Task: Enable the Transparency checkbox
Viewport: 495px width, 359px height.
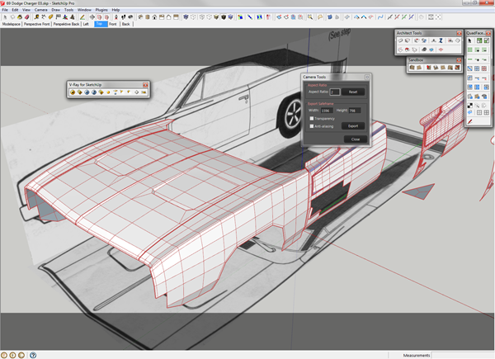Action: (311, 118)
